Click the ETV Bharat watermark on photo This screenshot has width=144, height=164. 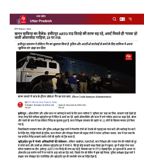pos(128,57)
